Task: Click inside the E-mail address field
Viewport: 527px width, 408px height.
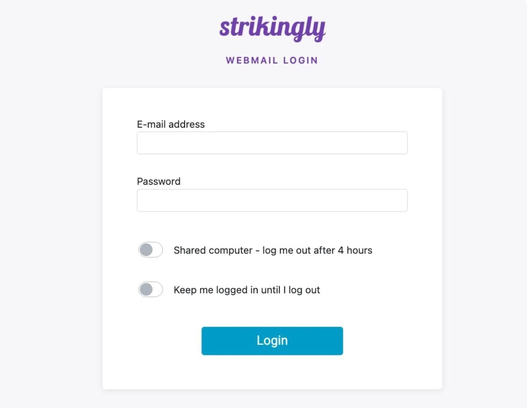Action: point(272,142)
